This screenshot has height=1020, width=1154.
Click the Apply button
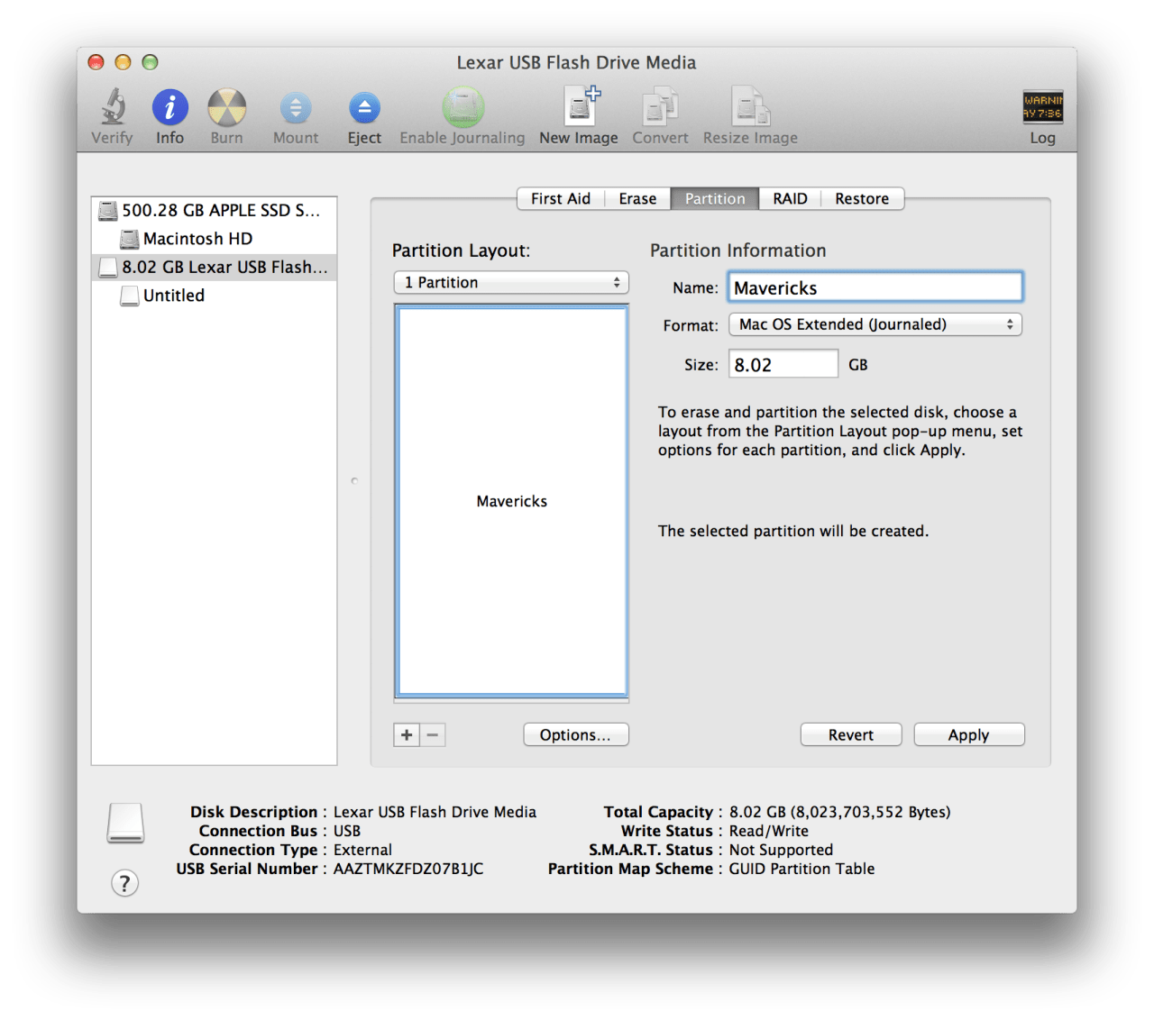pyautogui.click(x=968, y=735)
